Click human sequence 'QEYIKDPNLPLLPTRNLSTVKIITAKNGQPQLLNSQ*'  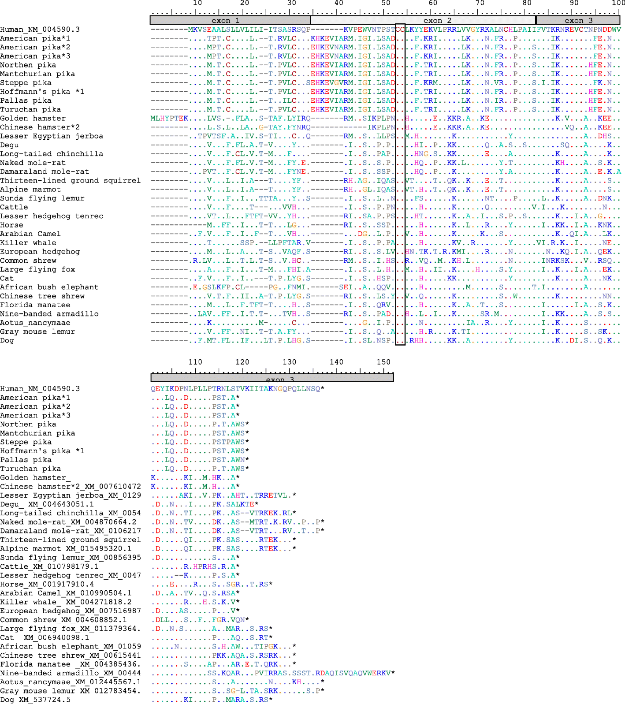coord(238,389)
